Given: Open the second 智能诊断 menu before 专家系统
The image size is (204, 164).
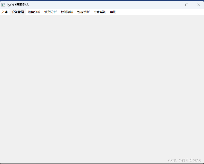Looking at the screenshot, I should tap(83, 12).
